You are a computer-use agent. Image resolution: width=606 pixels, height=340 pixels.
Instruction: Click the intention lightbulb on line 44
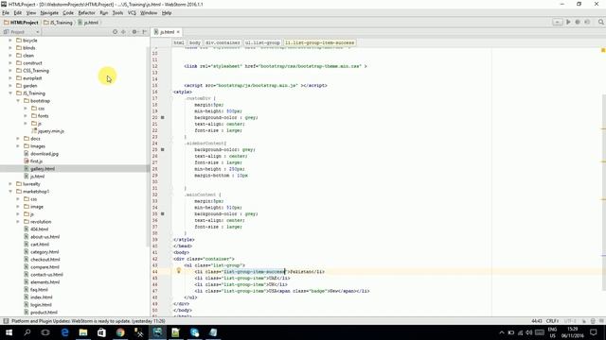(x=179, y=271)
